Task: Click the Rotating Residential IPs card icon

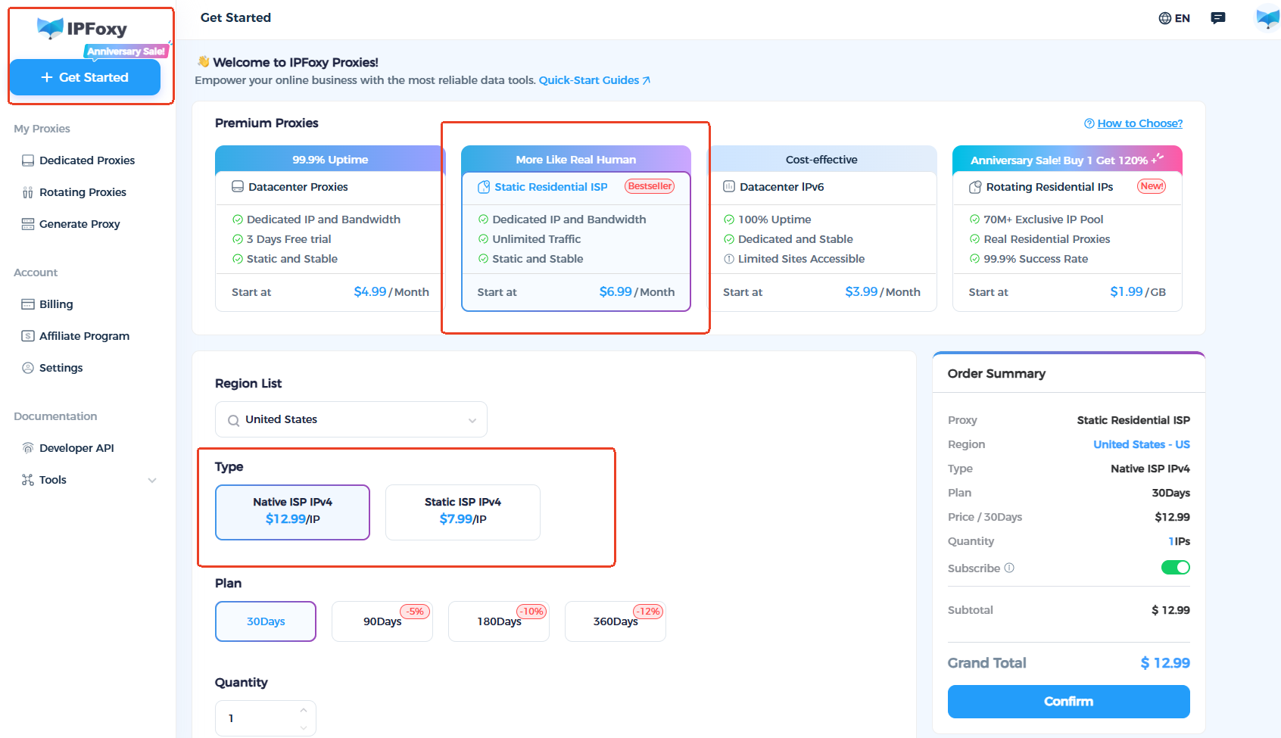Action: coord(975,187)
